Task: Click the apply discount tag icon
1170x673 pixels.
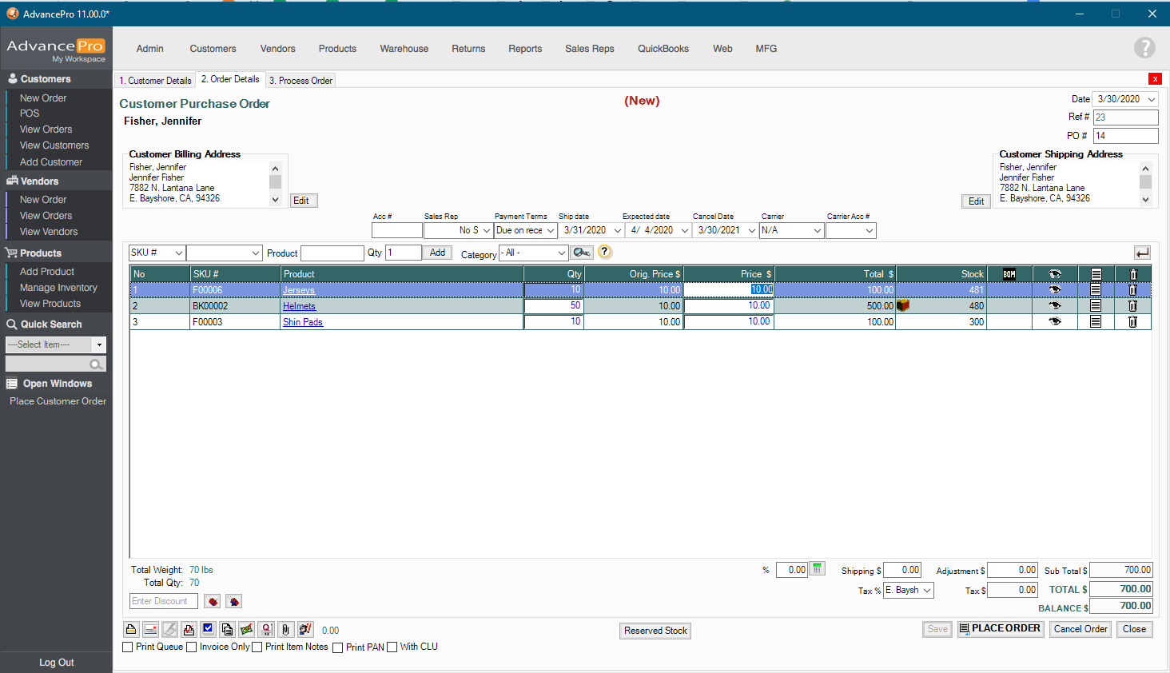Action: coord(213,601)
